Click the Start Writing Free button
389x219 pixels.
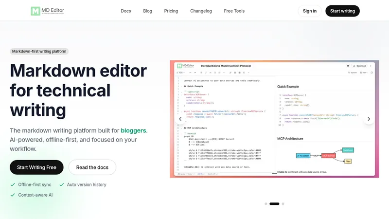click(x=36, y=167)
